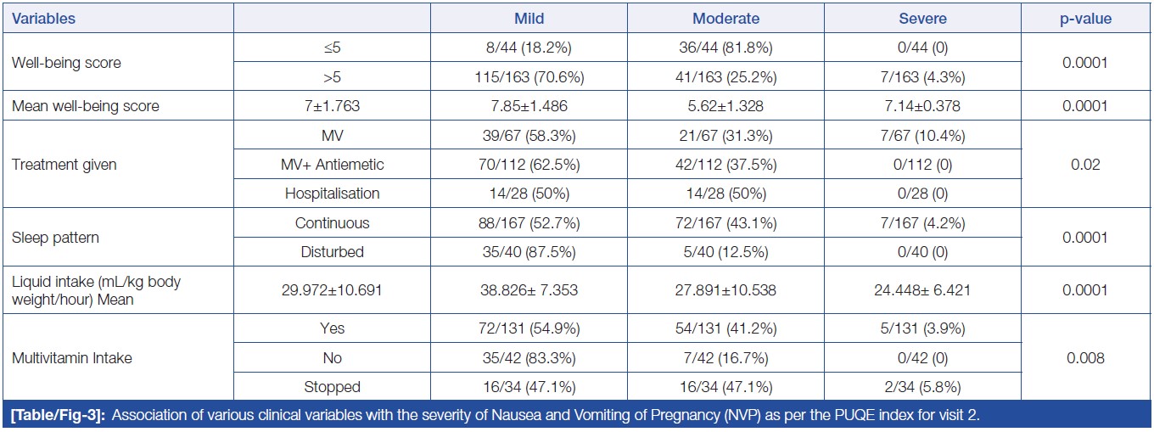Click the Hospitalisation subcategory cell
The image size is (1154, 432).
coord(332,194)
